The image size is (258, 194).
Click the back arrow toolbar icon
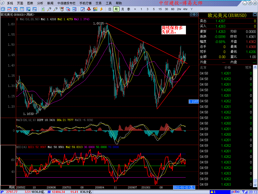(x=3, y=9)
